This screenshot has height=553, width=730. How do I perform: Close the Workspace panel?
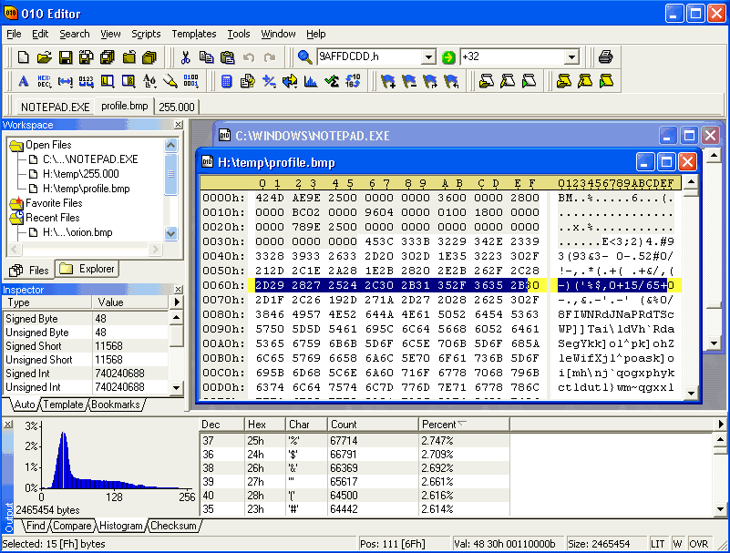coord(179,125)
